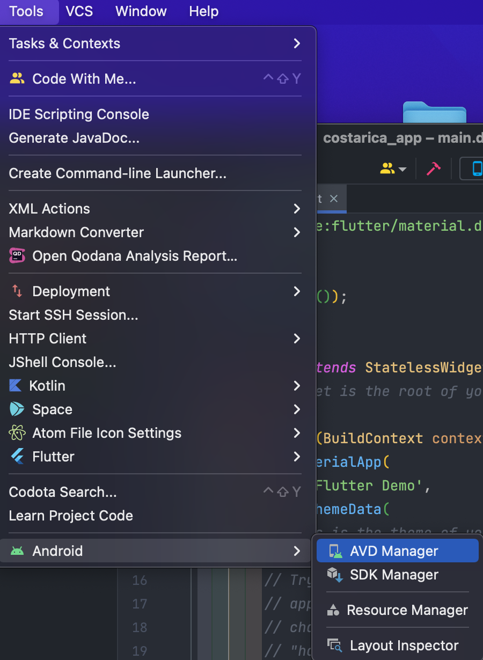Click the Qodana report icon
Image resolution: width=483 pixels, height=660 pixels.
(x=17, y=256)
